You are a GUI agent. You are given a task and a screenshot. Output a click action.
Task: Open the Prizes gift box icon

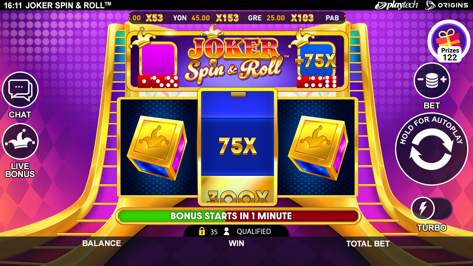pos(449,41)
